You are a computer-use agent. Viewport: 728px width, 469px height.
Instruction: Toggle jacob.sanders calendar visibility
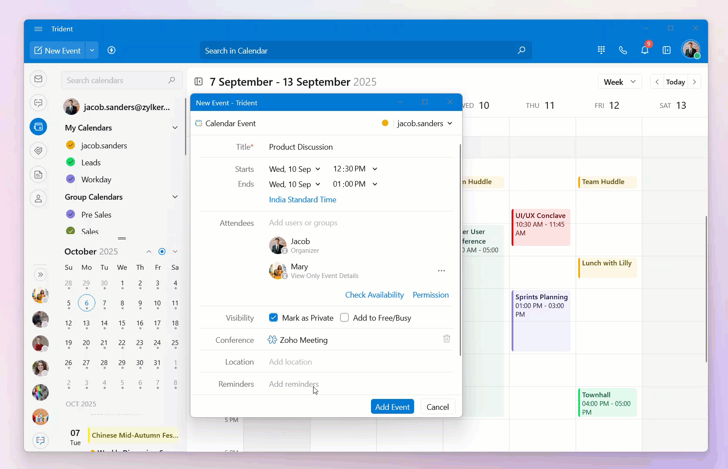tap(71, 145)
